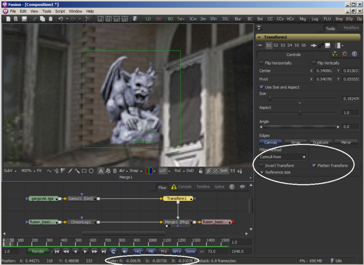Add a Blur tool from the toolbar
The width and height of the screenshot is (364, 265).
tap(238, 19)
